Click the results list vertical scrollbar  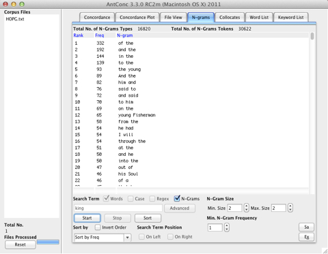[312, 36]
